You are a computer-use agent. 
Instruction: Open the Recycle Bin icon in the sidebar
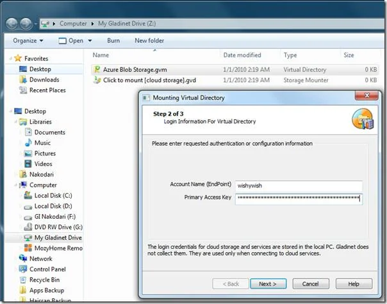(23, 280)
